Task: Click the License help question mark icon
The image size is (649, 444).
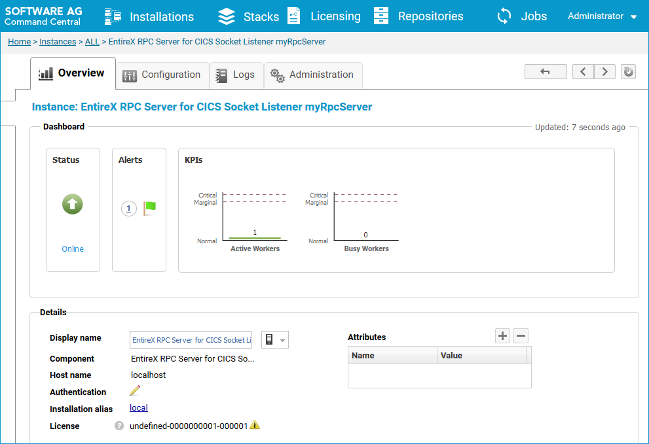Action: (119, 426)
